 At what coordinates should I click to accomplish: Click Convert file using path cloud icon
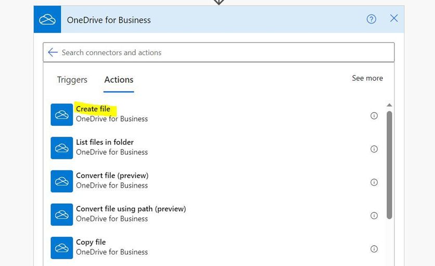point(61,215)
